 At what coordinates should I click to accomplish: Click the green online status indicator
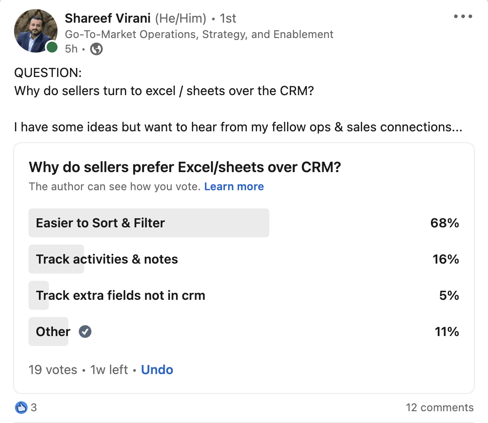[x=52, y=47]
